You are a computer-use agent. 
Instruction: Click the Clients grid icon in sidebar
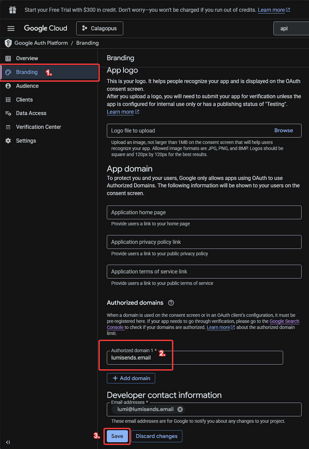(8, 100)
